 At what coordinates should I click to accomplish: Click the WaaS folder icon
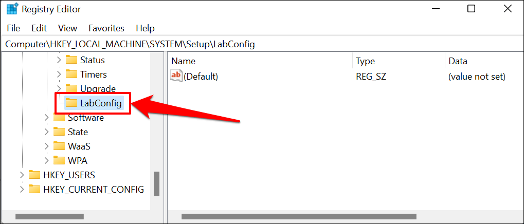click(x=59, y=146)
